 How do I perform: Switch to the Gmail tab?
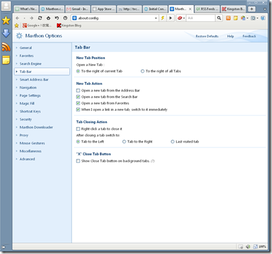[78, 9]
